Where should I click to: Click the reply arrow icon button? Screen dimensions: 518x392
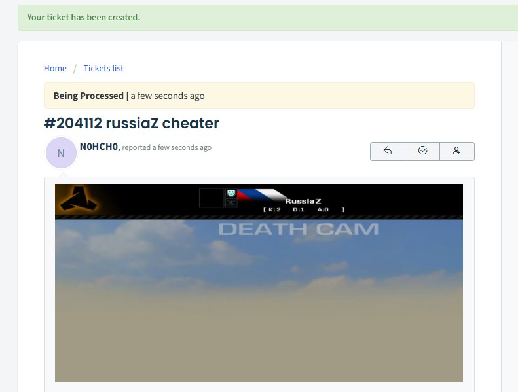tap(388, 151)
